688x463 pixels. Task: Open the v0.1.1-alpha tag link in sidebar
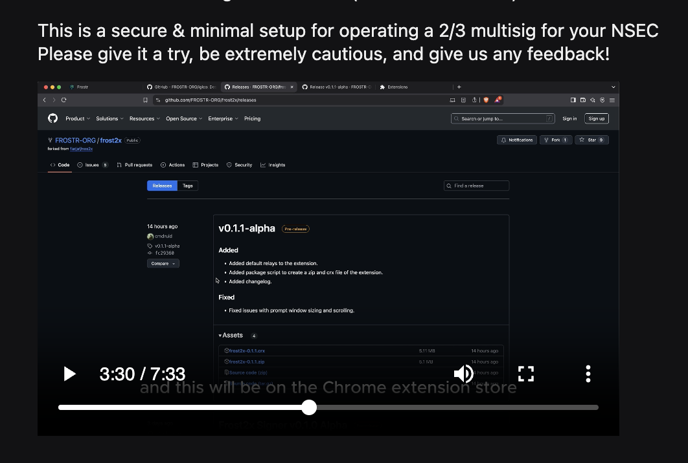pos(166,246)
